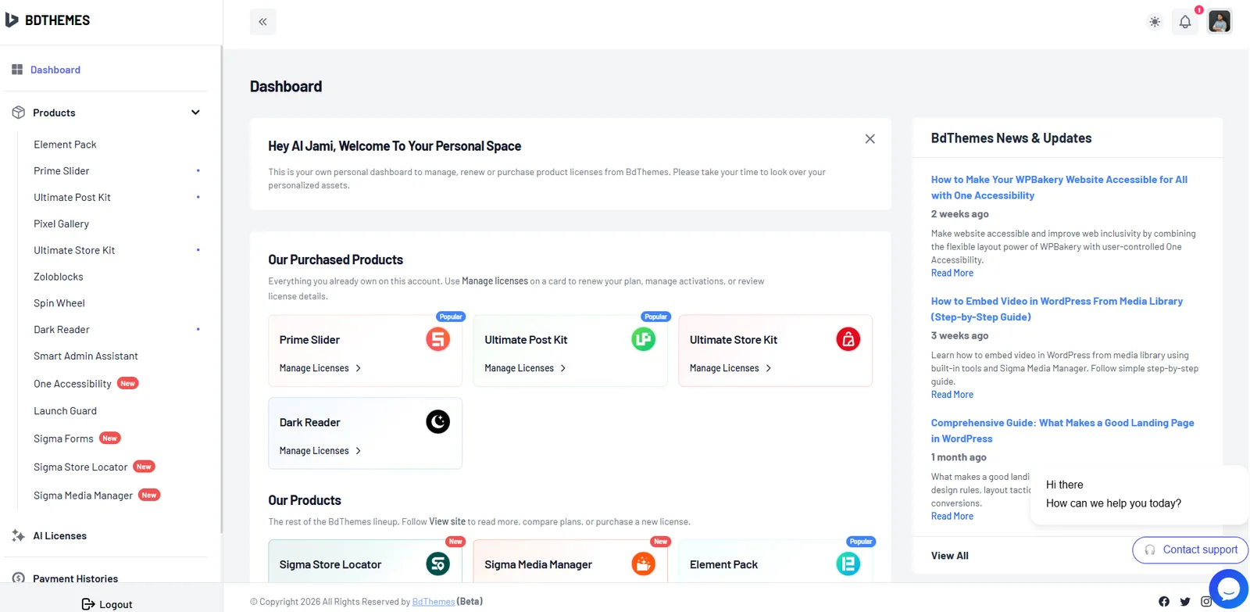
Task: Open View All news link
Action: [x=949, y=556]
